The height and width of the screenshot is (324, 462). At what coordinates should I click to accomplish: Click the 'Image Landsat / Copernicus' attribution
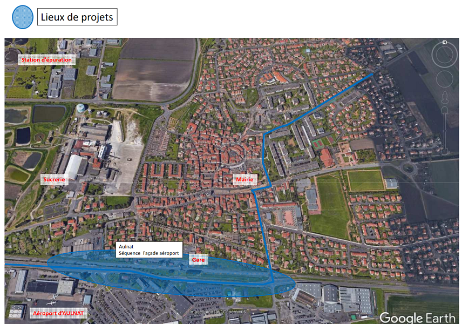tap(218, 312)
